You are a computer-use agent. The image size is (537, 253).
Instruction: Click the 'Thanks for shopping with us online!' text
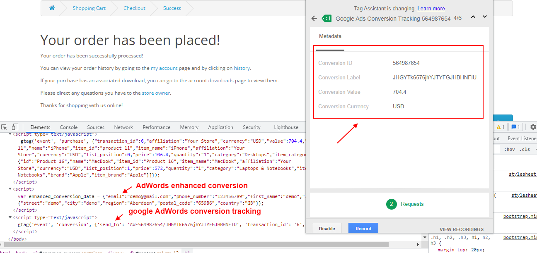click(x=82, y=105)
